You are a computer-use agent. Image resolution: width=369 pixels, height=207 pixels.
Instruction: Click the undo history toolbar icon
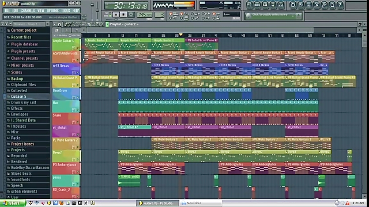[x=293, y=4]
